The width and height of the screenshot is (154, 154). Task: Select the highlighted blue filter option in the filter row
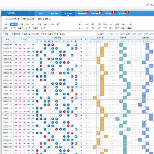coord(14,24)
